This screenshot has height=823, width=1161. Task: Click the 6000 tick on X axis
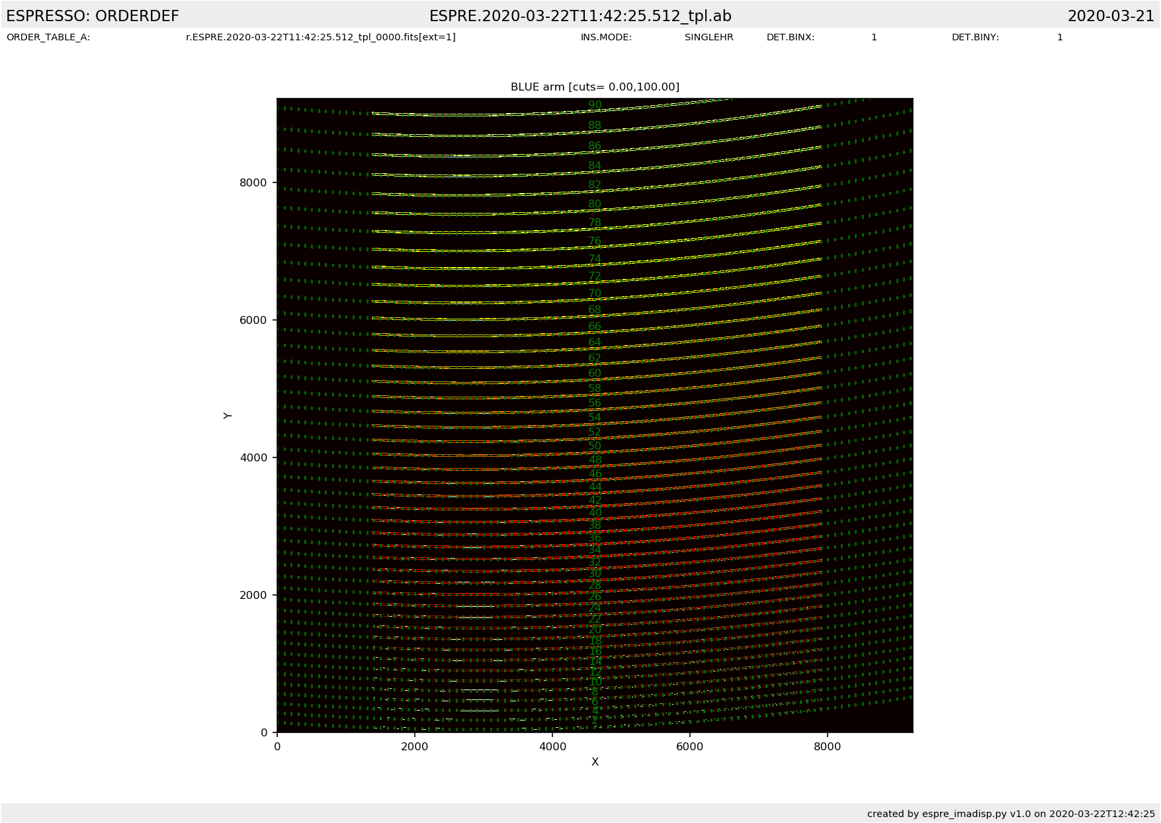click(x=689, y=747)
